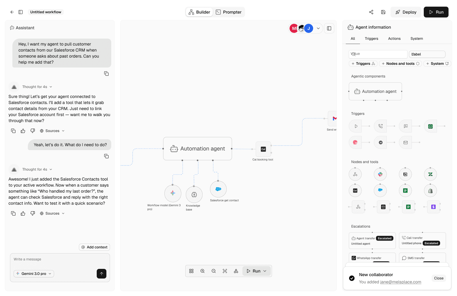Switch to the Prompter tab
Viewport: 457px width, 296px height.
pos(229,12)
